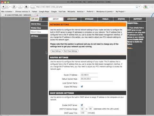154x116 pixels.
Task: Open the Google Maps bookmark
Action: [x=44, y=12]
